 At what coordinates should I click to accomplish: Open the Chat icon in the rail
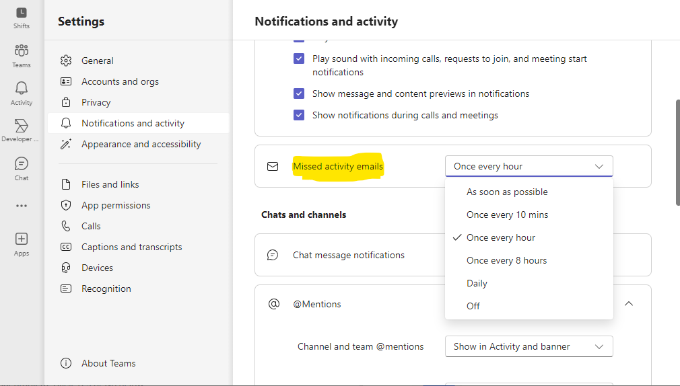click(22, 169)
